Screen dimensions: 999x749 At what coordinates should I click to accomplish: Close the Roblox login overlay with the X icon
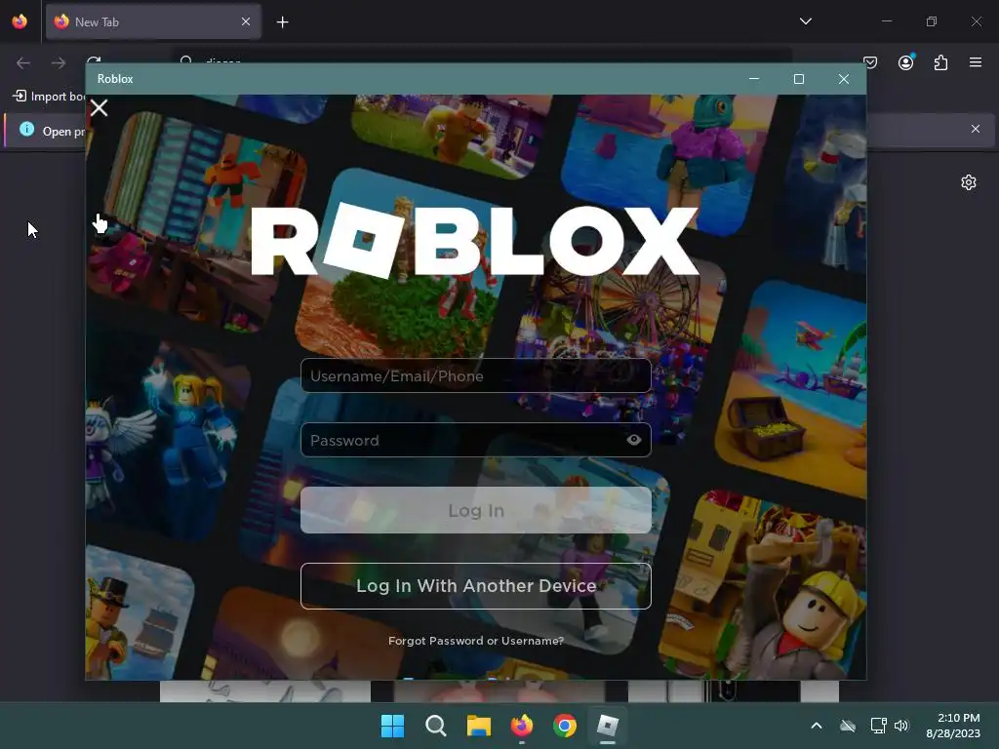click(x=99, y=107)
